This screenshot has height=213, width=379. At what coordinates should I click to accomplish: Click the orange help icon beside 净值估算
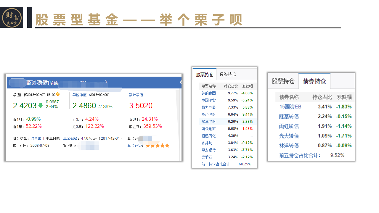[x=58, y=94]
